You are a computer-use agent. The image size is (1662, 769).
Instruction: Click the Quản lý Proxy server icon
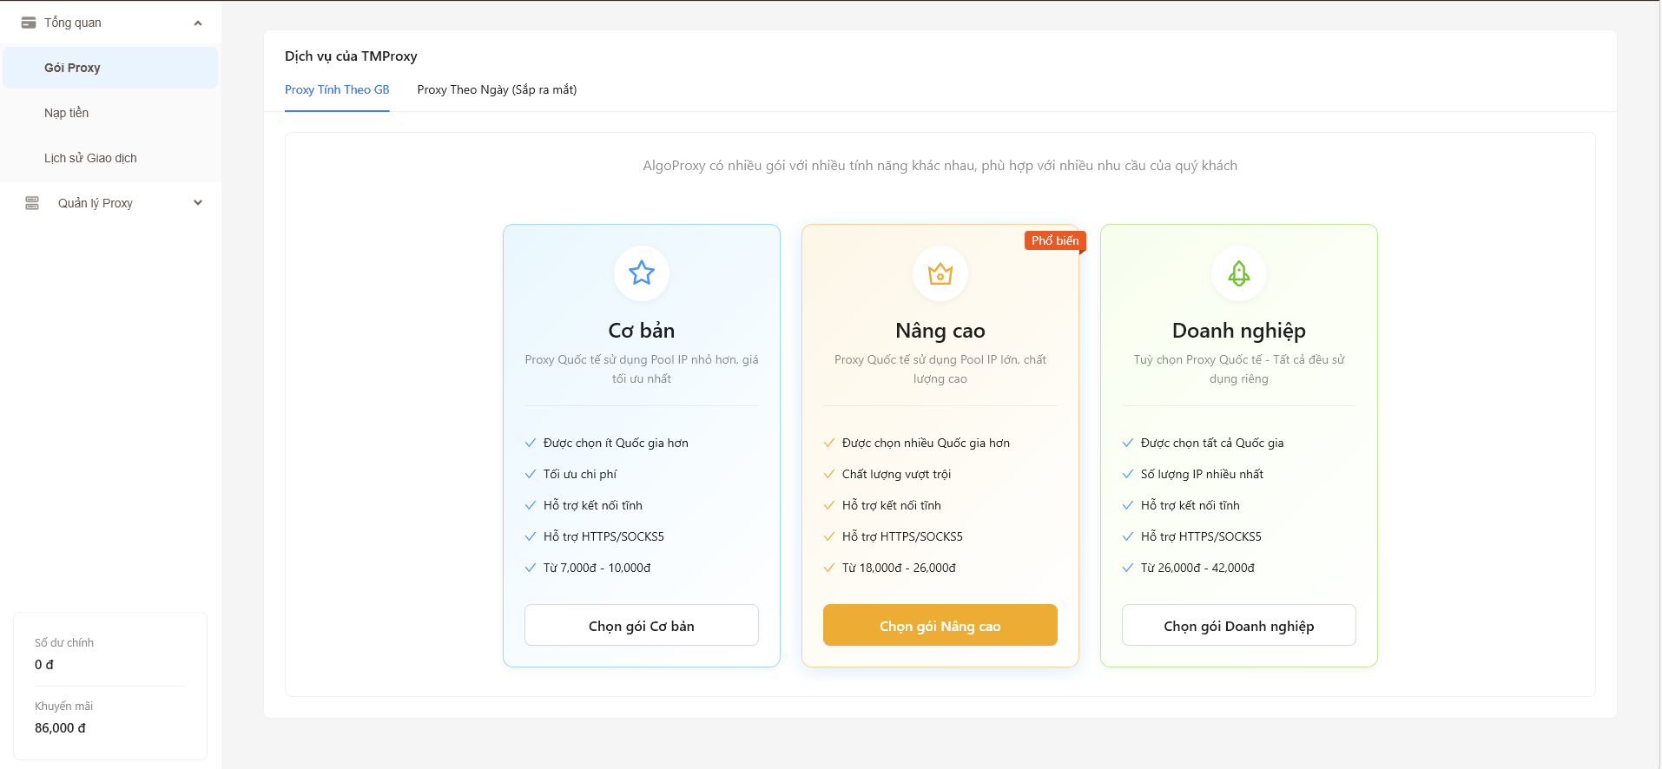pos(32,203)
